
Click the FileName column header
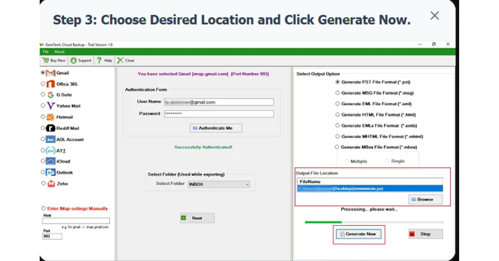[x=370, y=182]
